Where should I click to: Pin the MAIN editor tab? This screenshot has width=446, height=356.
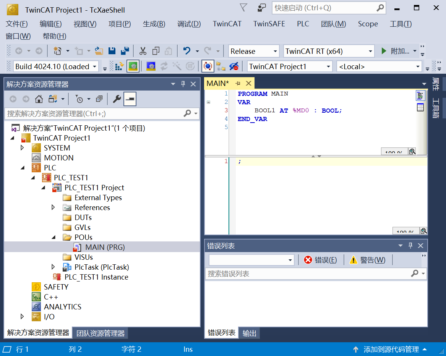pos(238,83)
